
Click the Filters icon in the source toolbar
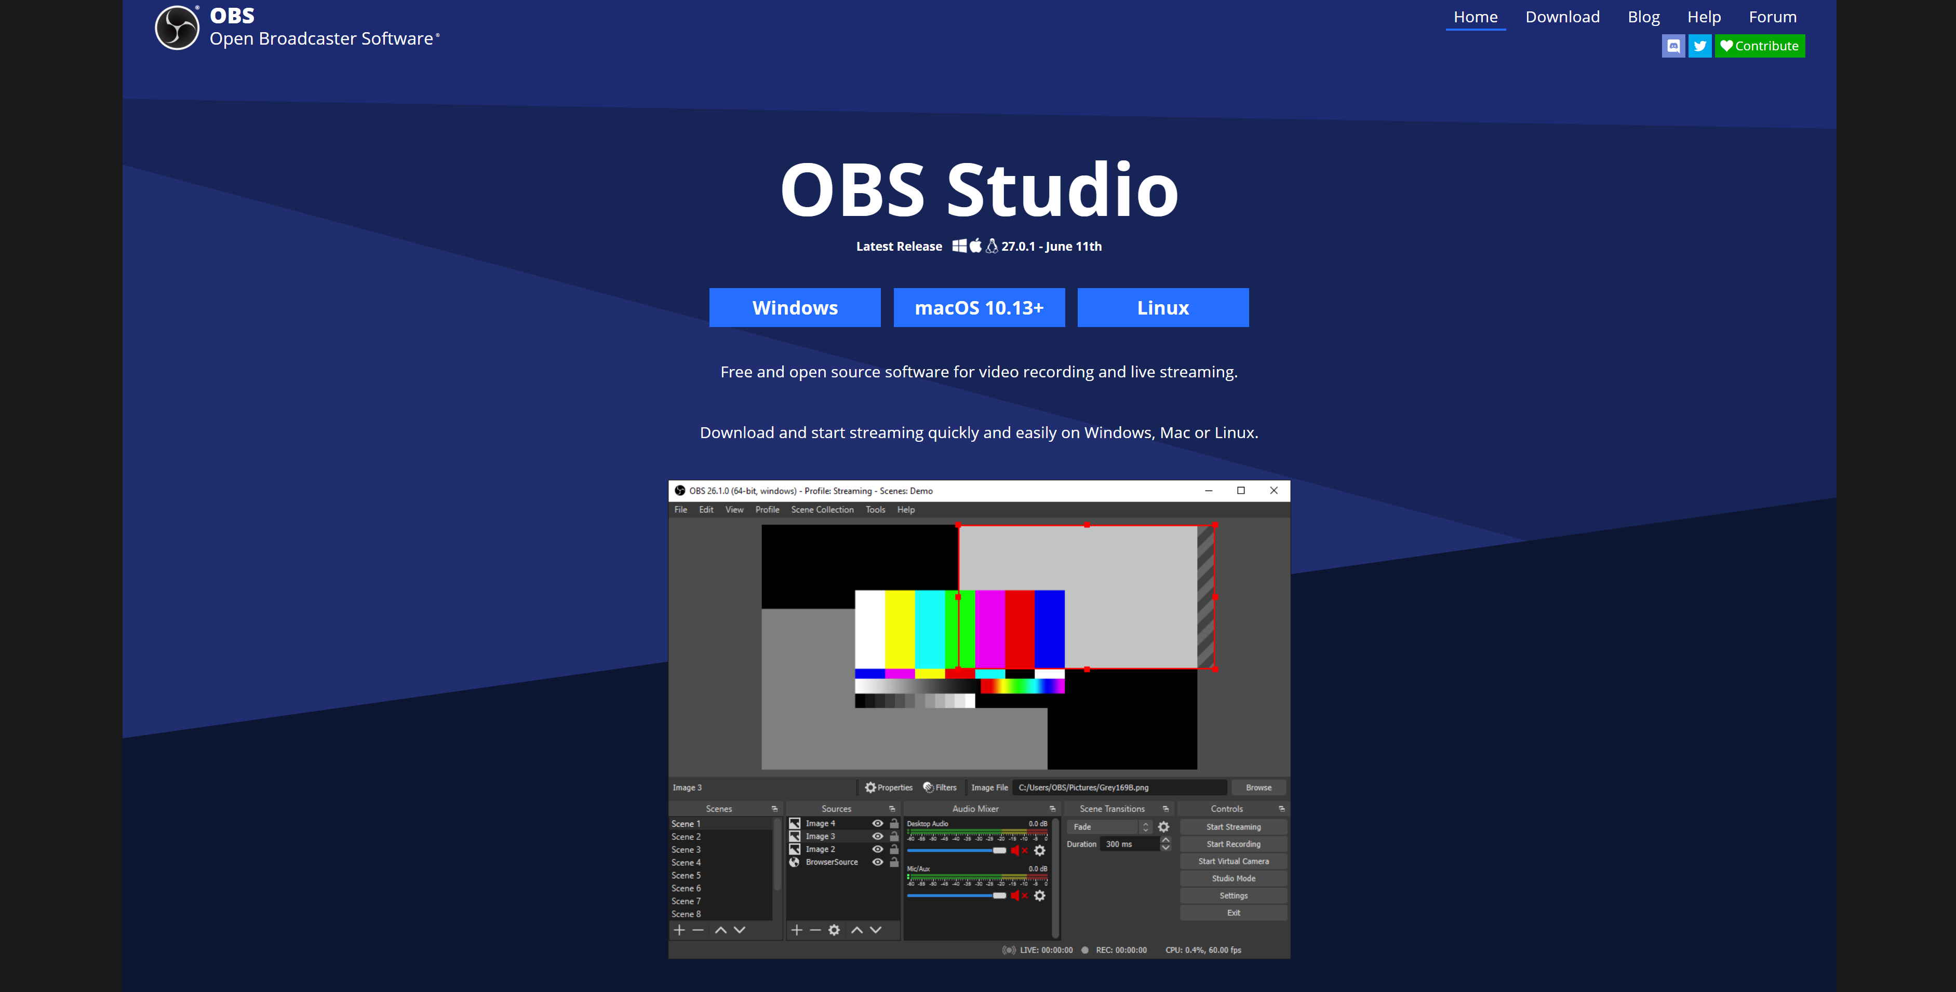[x=928, y=787]
